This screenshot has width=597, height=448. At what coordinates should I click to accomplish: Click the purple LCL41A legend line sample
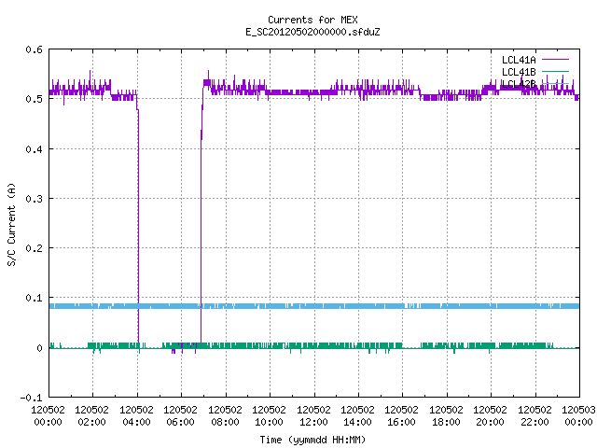pos(555,60)
